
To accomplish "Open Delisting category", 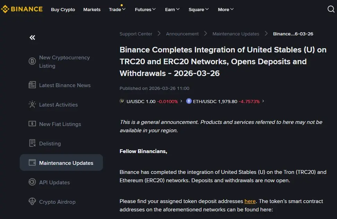I will click(61, 143).
